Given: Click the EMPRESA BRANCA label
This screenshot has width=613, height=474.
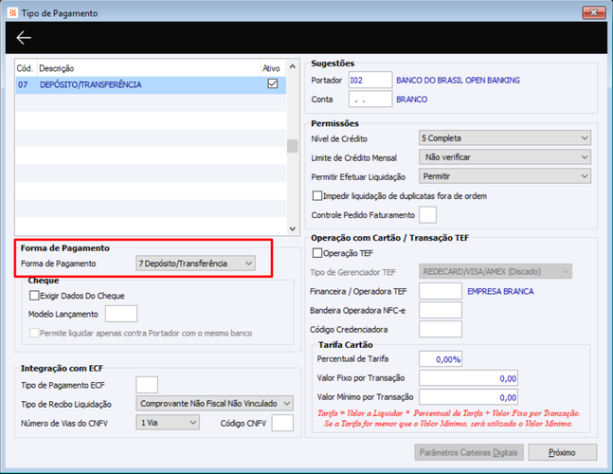Looking at the screenshot, I should [x=500, y=291].
